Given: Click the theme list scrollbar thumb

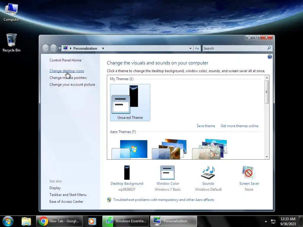Looking at the screenshot, I should pos(267,92).
